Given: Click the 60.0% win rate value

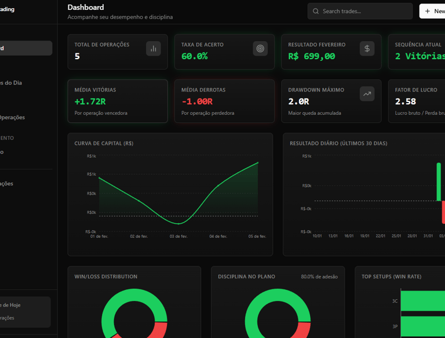Looking at the screenshot, I should (195, 56).
